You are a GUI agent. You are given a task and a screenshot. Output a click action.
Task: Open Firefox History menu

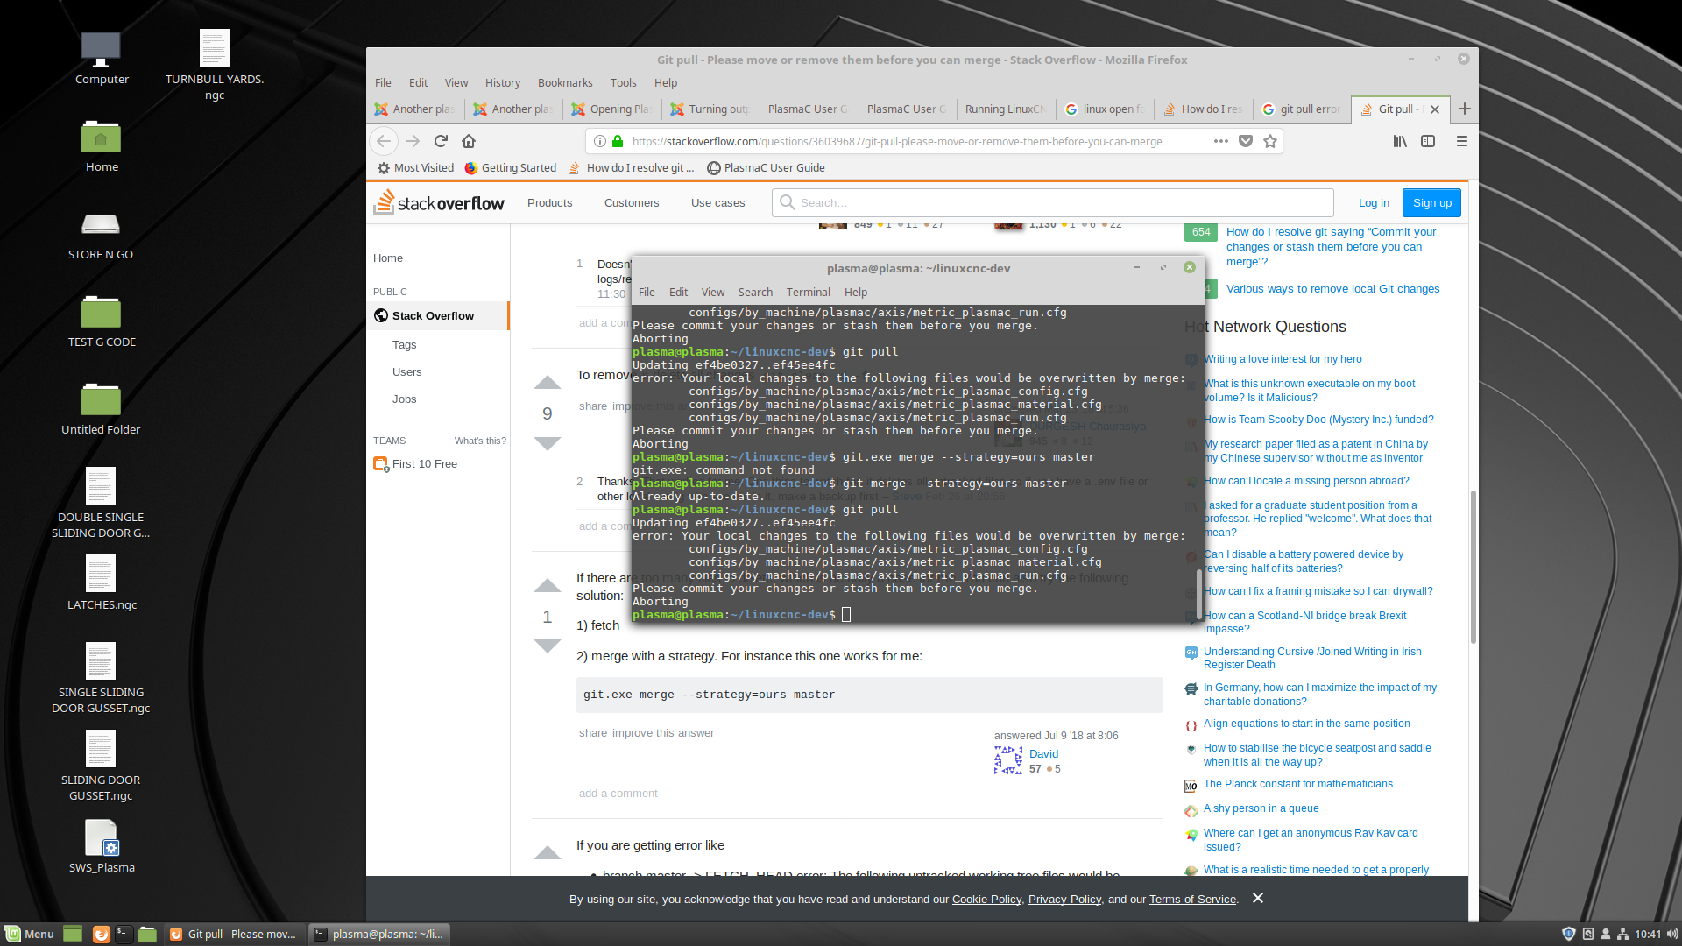(x=503, y=82)
